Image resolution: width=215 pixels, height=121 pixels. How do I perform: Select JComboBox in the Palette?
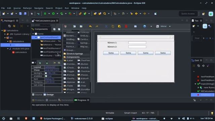(70, 64)
